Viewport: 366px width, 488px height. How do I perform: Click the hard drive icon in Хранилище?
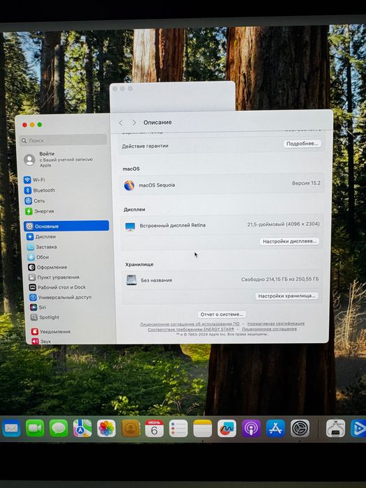point(131,280)
